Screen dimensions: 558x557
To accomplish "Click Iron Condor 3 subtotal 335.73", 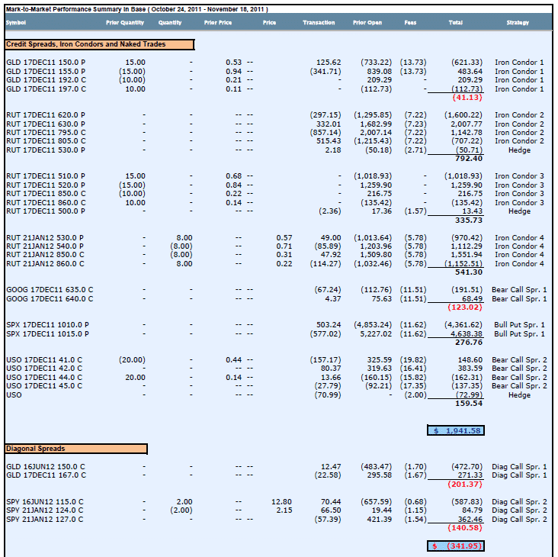I will pos(469,220).
